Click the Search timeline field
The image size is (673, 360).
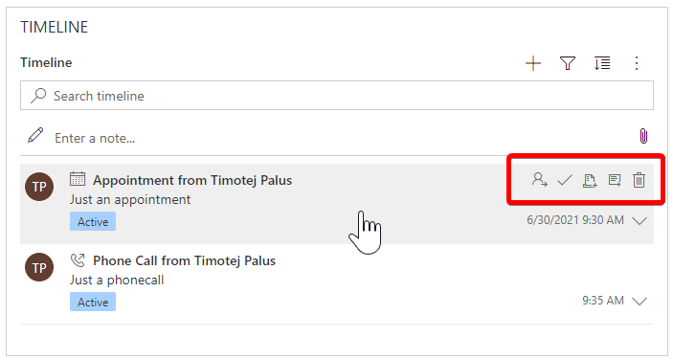click(337, 95)
